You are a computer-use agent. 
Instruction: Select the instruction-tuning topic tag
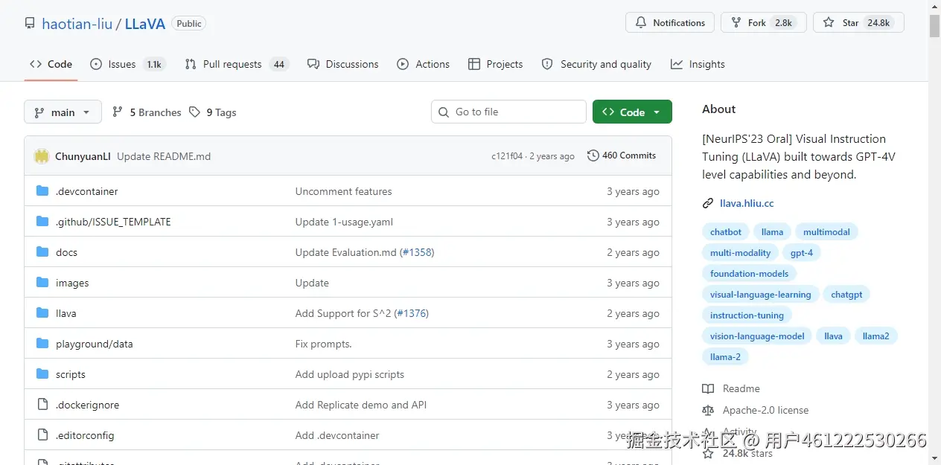point(747,315)
